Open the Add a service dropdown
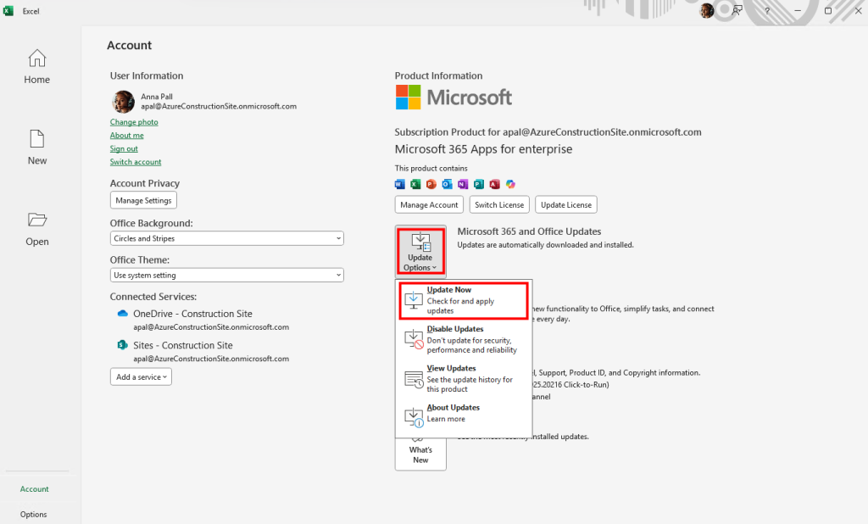Screen dimensions: 868x524 click(142, 376)
